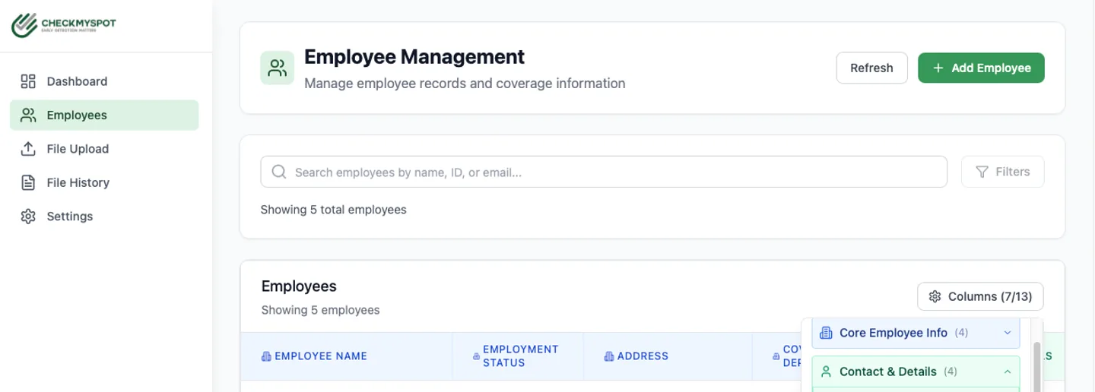Click the icon beside Employment Status header

[477, 356]
